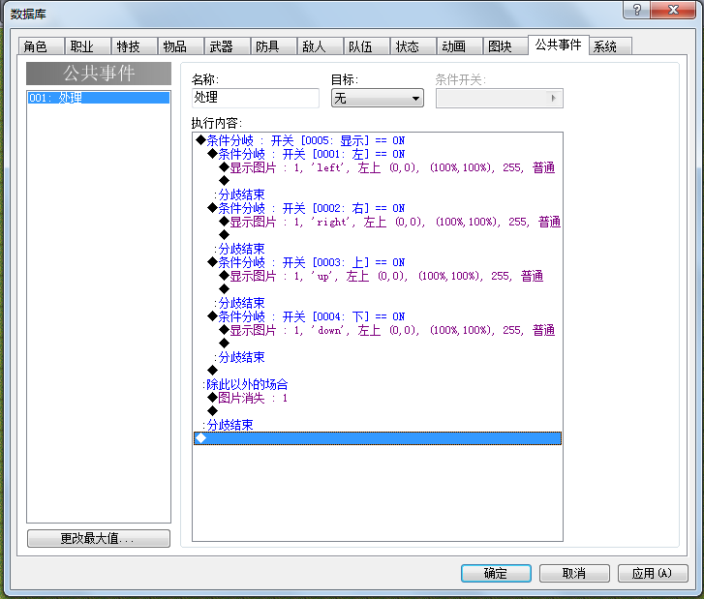
Task: Open the 武器 tab
Action: (228, 46)
